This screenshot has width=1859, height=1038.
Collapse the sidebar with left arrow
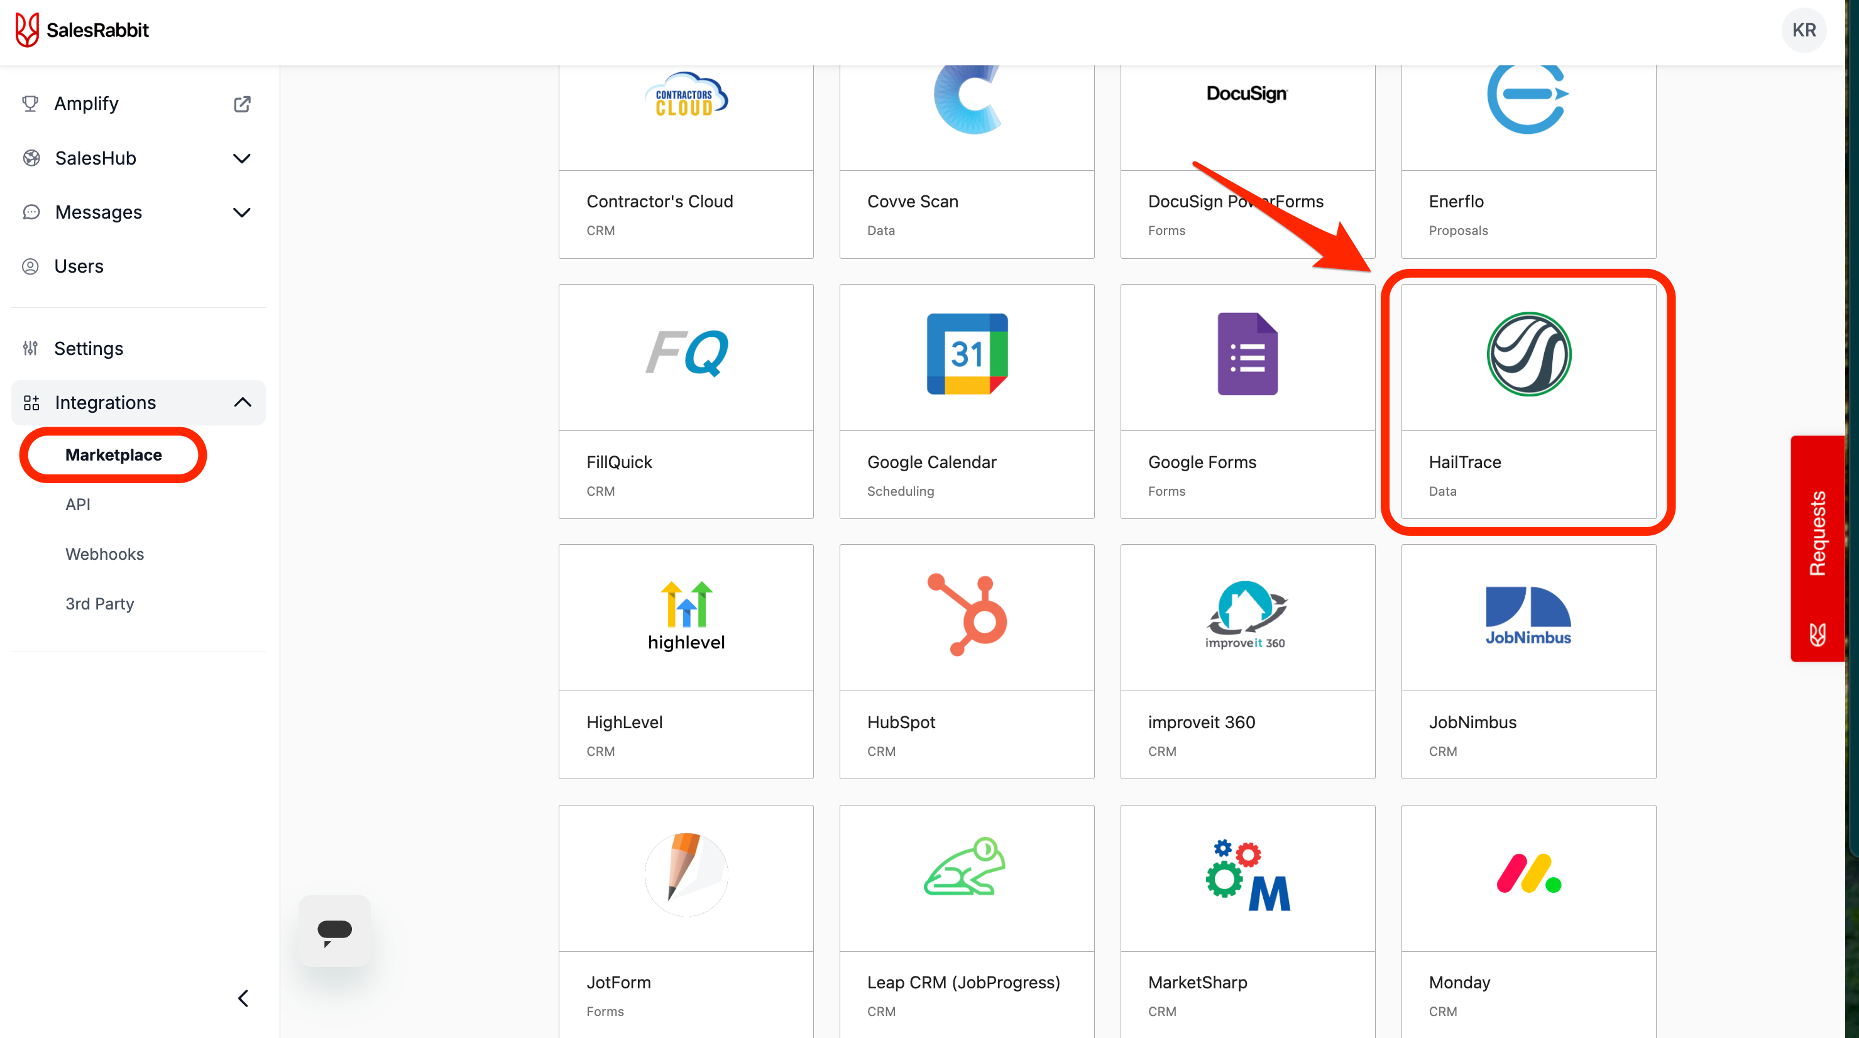coord(243,998)
